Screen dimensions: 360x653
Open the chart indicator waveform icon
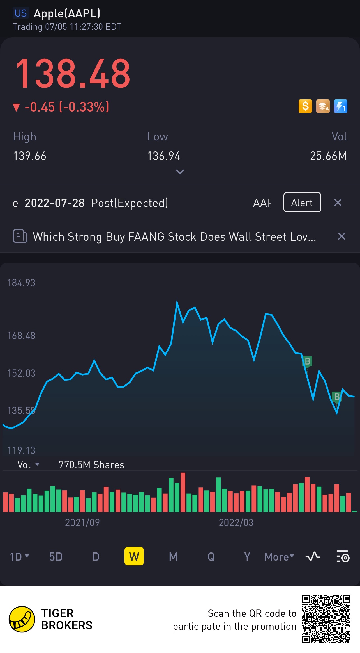[x=313, y=556]
